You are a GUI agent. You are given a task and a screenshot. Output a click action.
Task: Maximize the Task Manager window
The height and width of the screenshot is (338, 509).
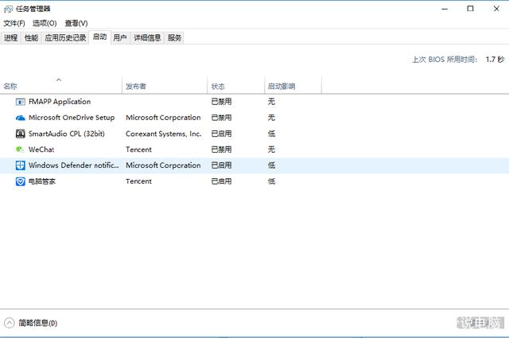pos(470,9)
